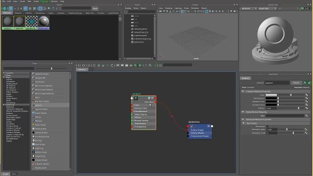The height and width of the screenshot is (176, 313).
Task: Click the Color swatch in Property Editor
Action: [271, 95]
